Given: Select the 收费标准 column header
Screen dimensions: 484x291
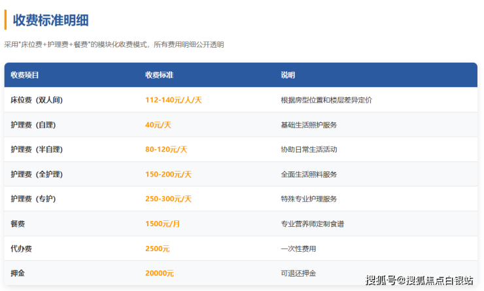Looking at the screenshot, I should [x=159, y=75].
